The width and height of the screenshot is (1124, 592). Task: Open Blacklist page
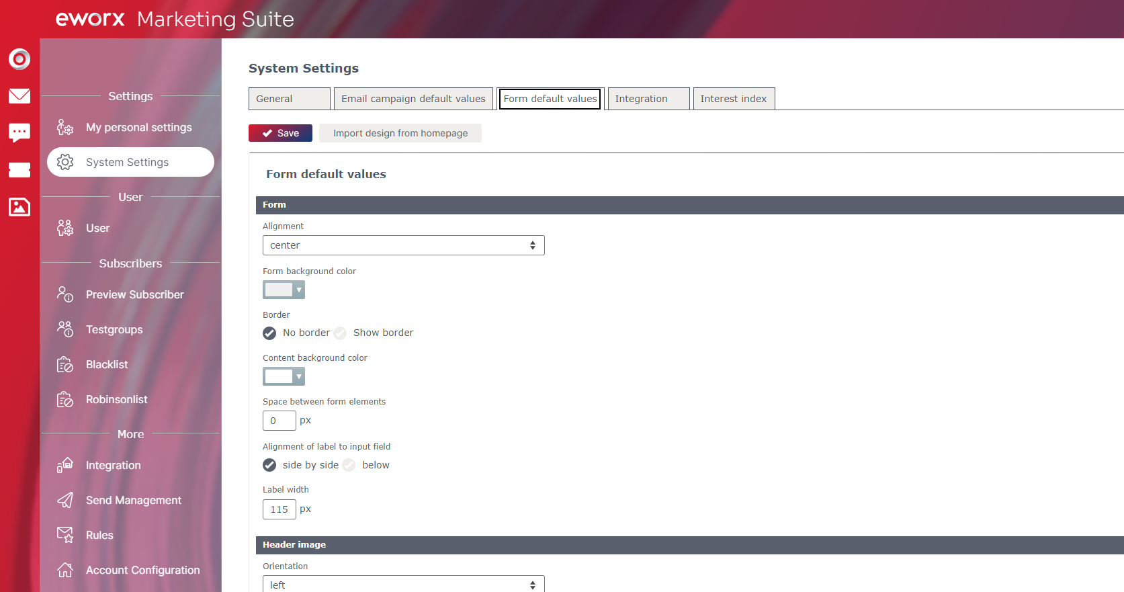[x=107, y=364]
